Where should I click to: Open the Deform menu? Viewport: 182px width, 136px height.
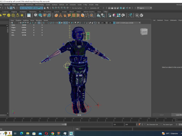(x=61, y=5)
